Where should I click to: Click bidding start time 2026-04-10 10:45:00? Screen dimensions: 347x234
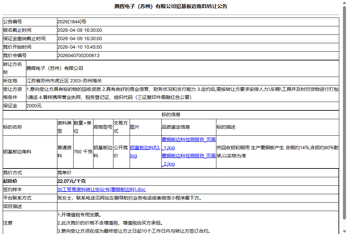point(80,47)
